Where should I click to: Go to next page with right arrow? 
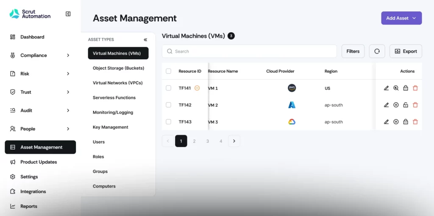coord(234,141)
